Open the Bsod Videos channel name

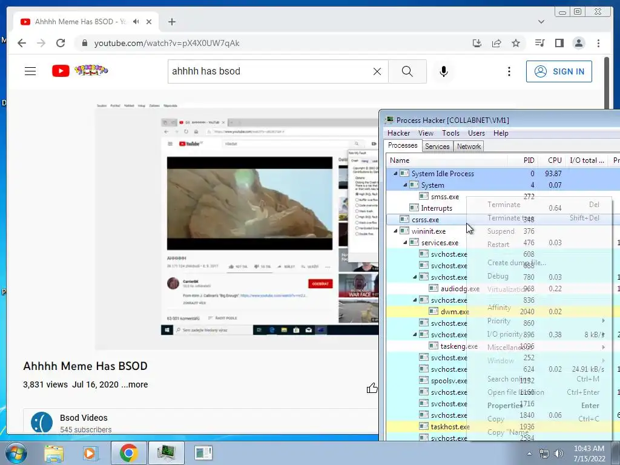(x=84, y=418)
